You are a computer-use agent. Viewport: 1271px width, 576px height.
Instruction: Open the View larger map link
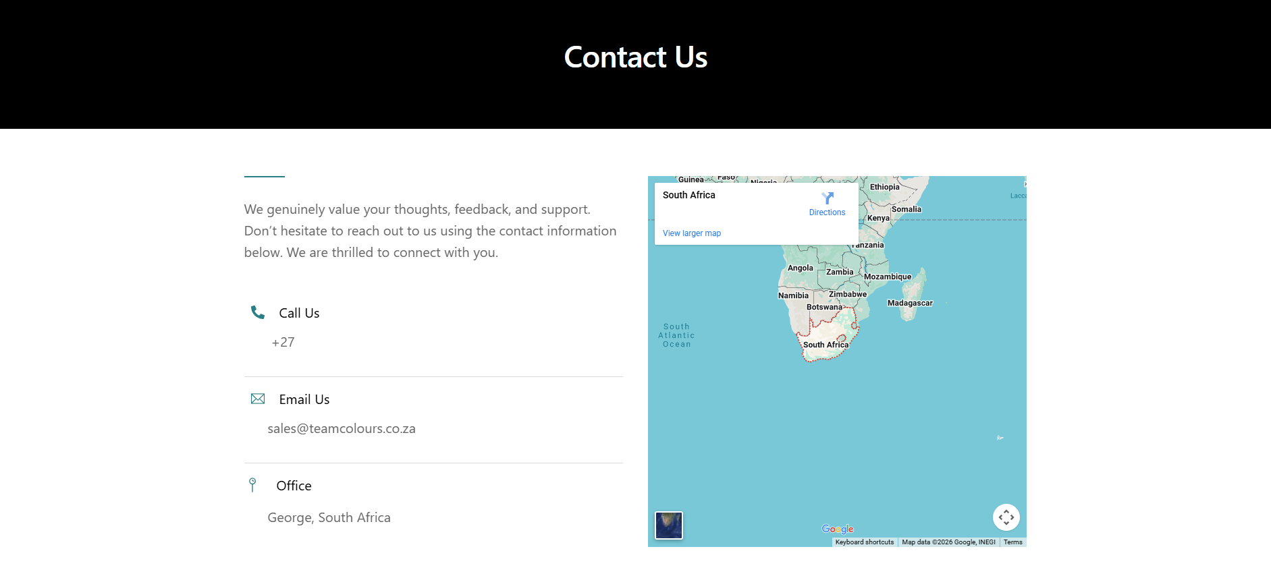(x=692, y=233)
